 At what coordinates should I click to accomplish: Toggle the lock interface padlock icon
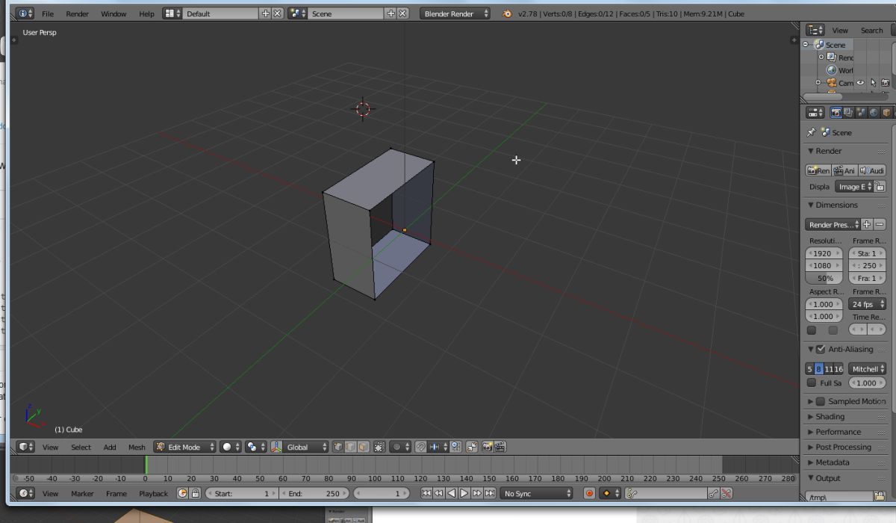click(x=880, y=187)
